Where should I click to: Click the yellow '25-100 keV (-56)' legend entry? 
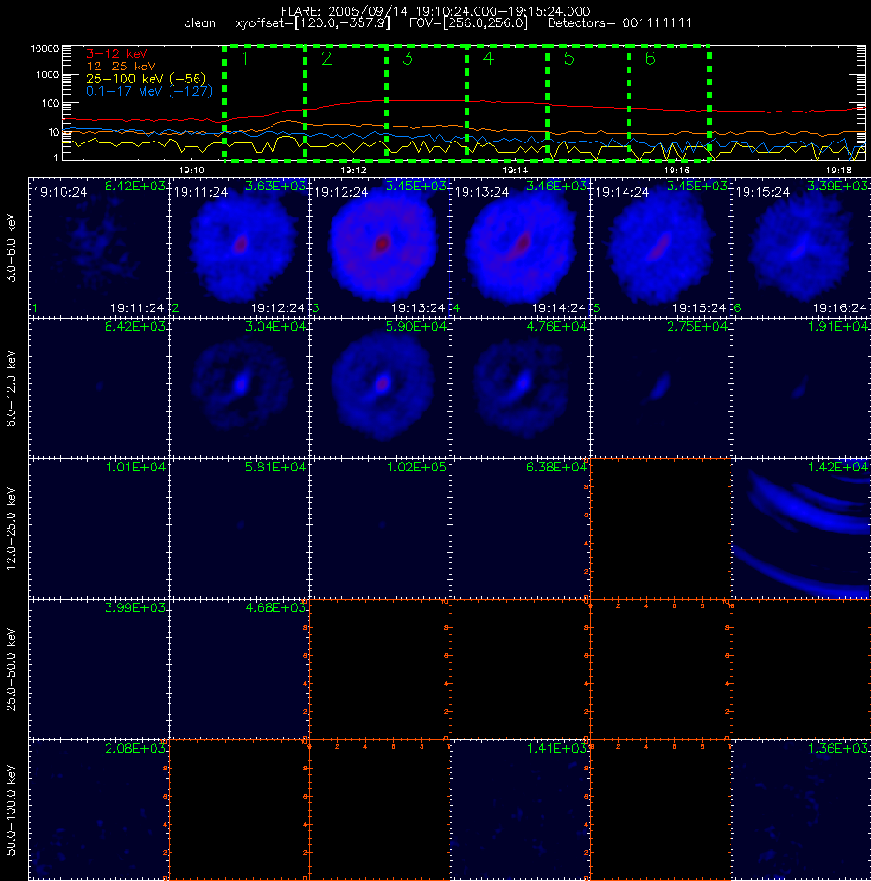tap(146, 79)
